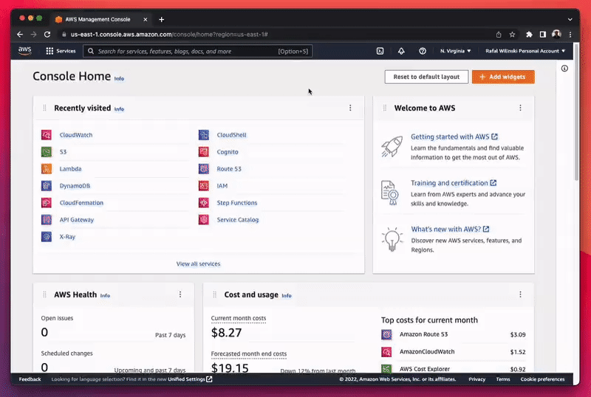Grab the Cost and usage widget drag handle
Viewport: 591px width, 397px height.
(214, 294)
